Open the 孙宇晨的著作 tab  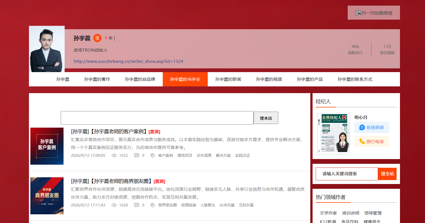97,79
